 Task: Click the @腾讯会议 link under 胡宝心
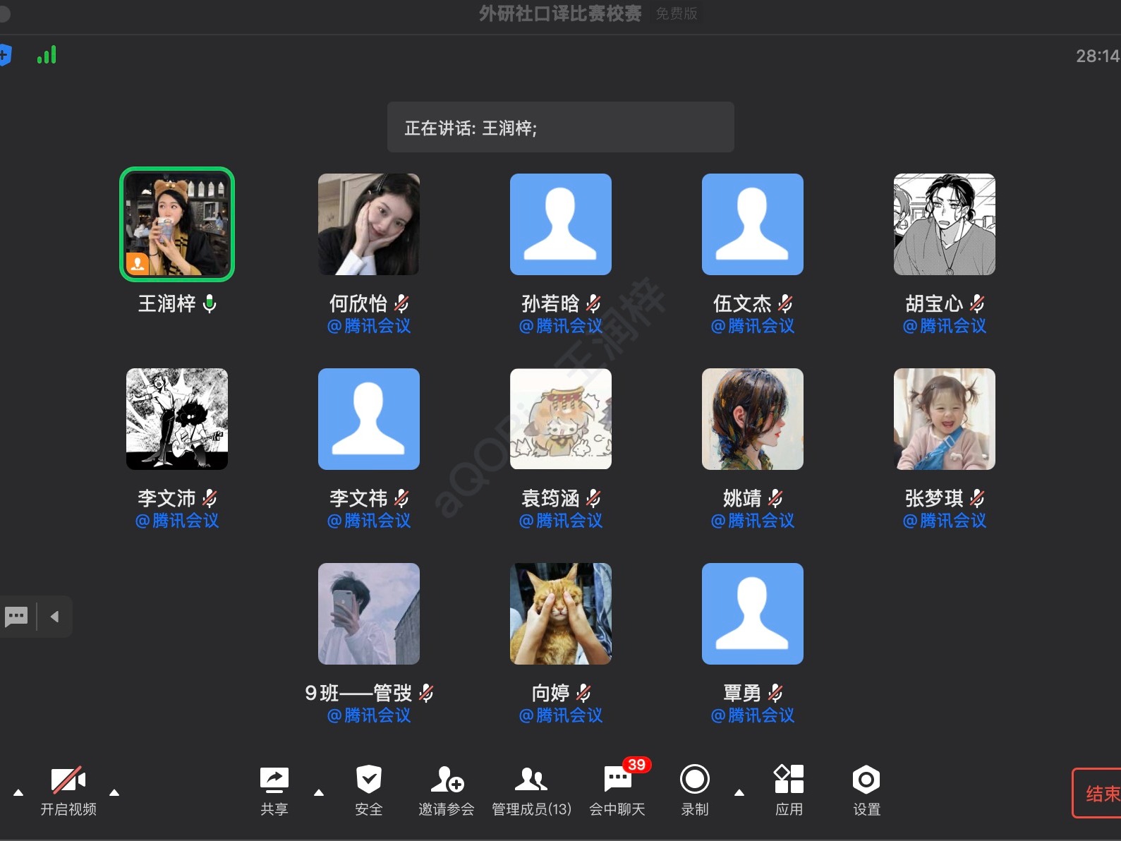tap(944, 326)
